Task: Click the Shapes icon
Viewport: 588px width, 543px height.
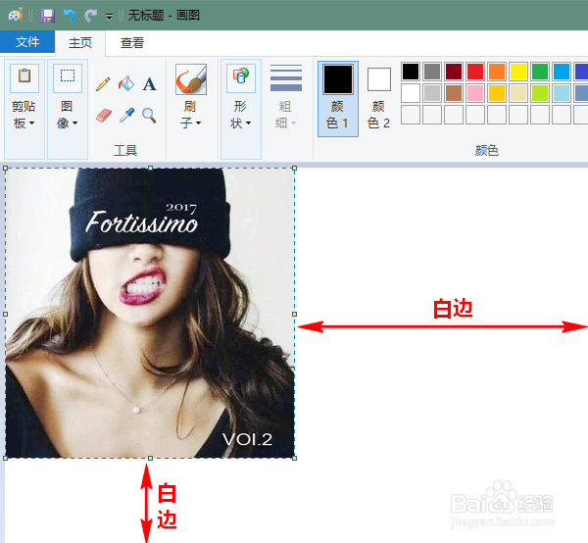Action: click(x=241, y=78)
